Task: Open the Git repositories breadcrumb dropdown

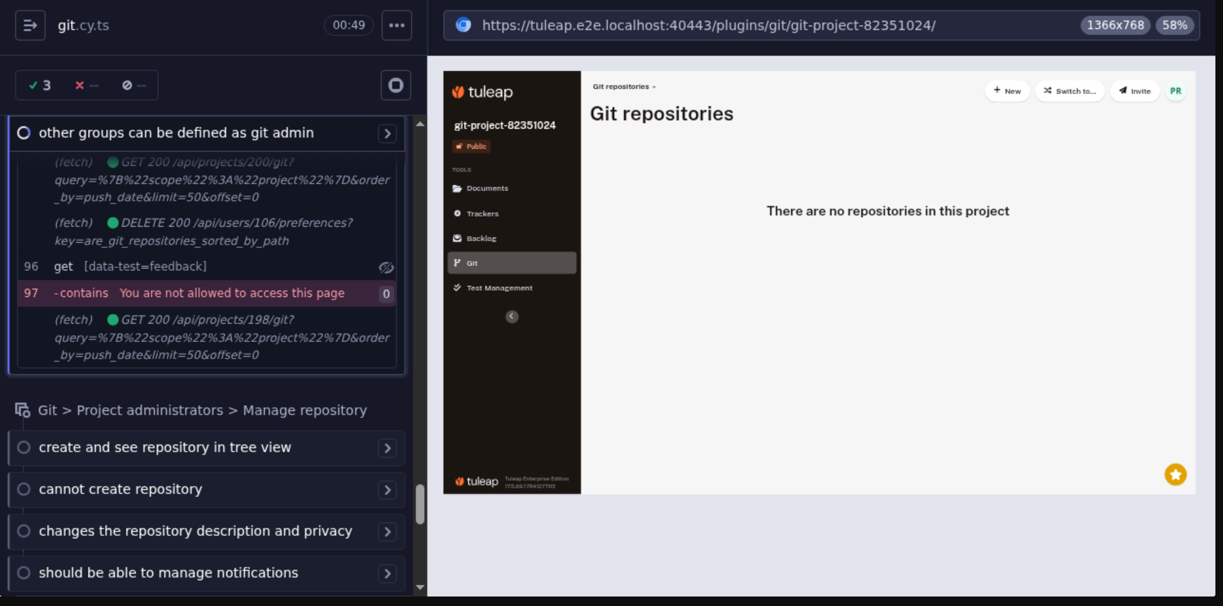Action: coord(624,87)
